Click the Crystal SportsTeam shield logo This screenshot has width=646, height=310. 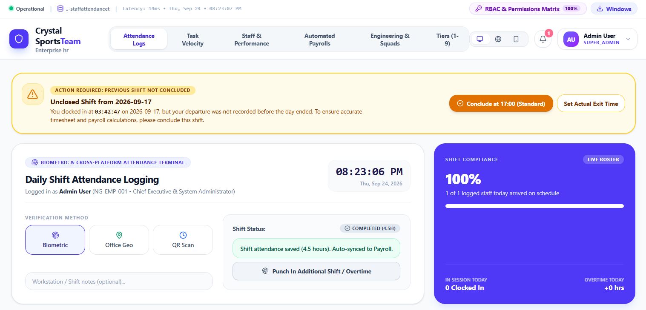tap(19, 39)
